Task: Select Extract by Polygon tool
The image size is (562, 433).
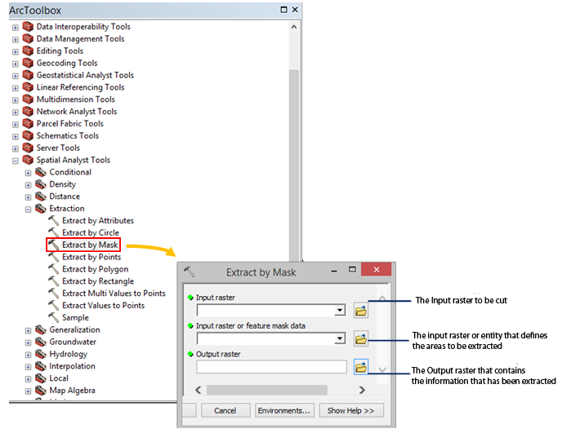Action: pyautogui.click(x=95, y=269)
